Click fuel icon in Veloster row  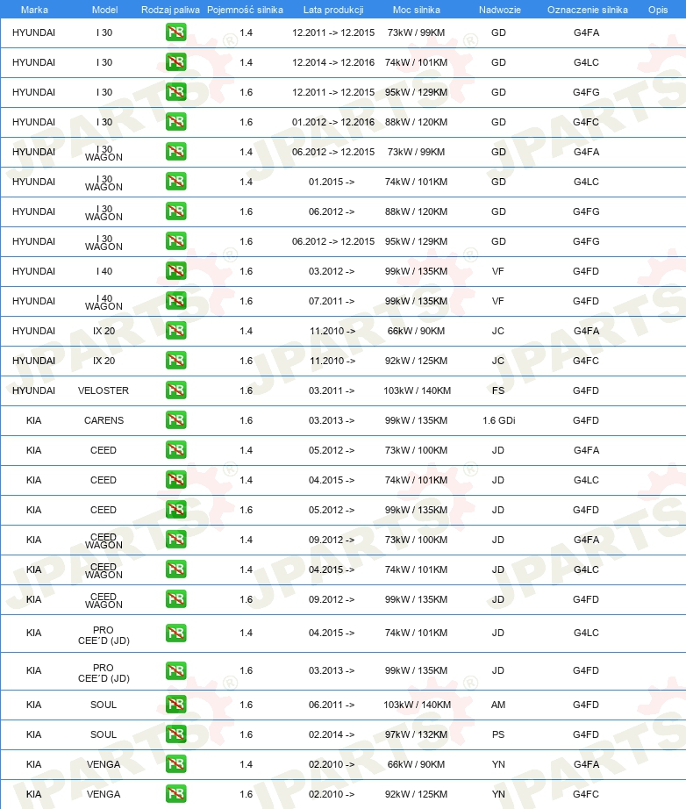(175, 390)
